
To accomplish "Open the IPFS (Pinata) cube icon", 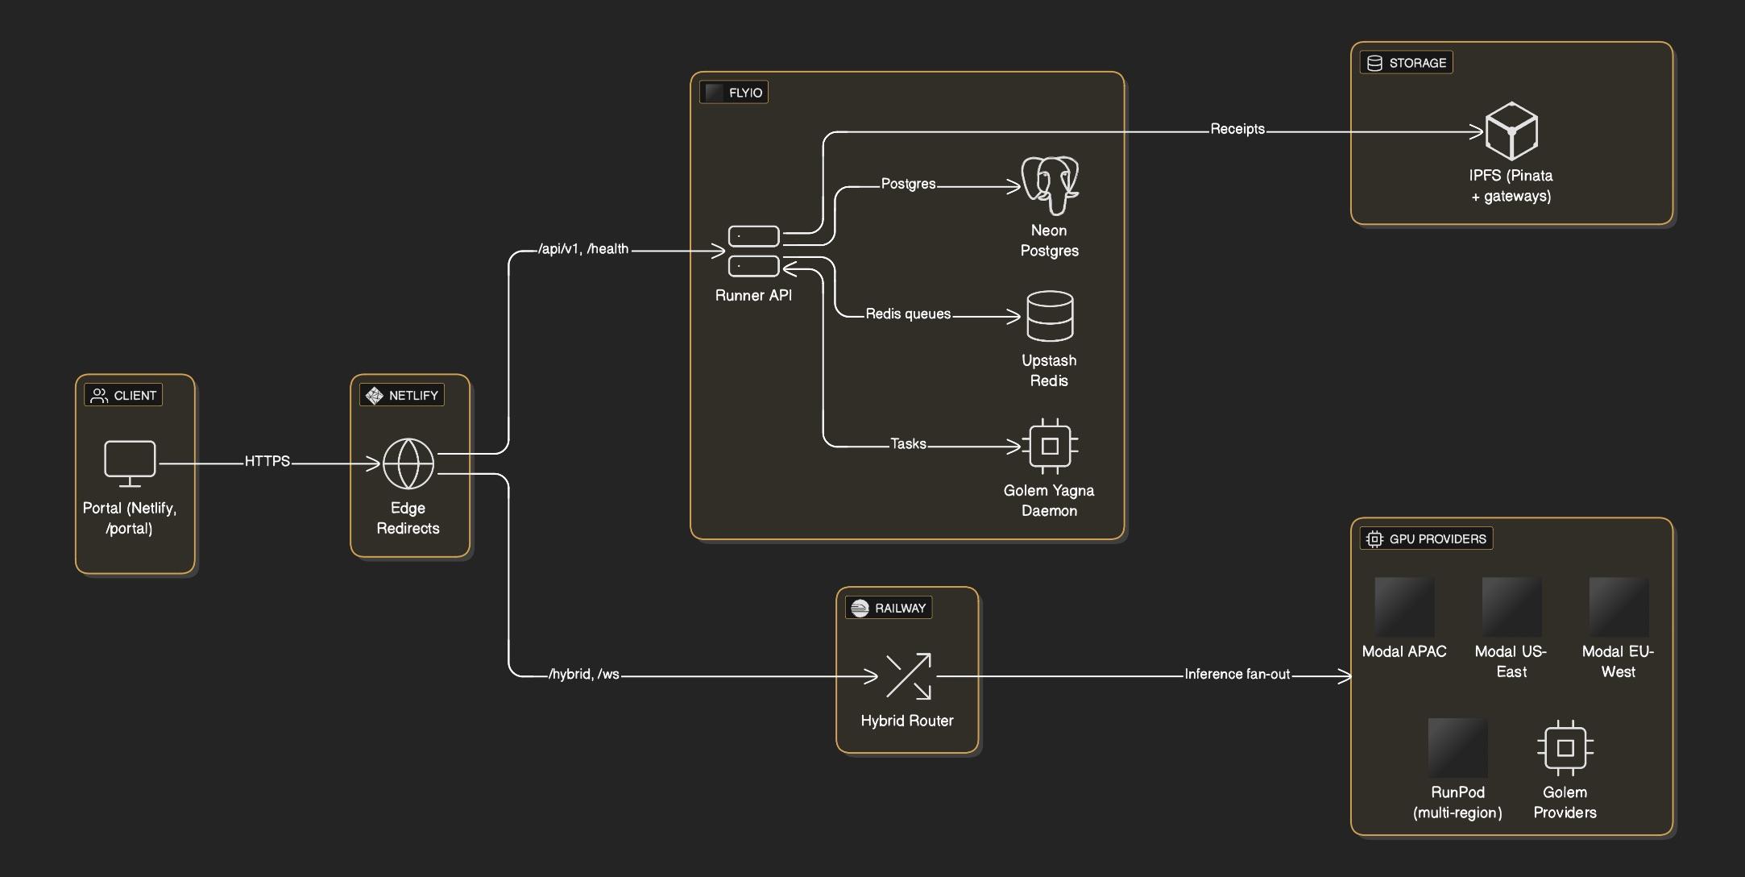I will pos(1514,131).
